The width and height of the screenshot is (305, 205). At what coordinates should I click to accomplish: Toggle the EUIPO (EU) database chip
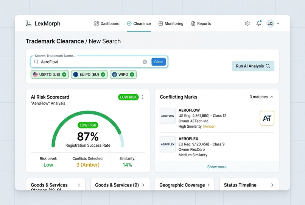coord(89,74)
